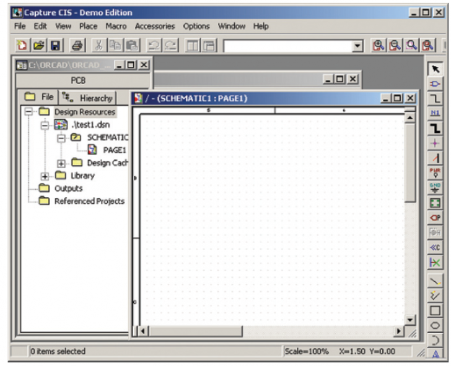The width and height of the screenshot is (451, 366).
Task: Select the Place Power symbol tool
Action: click(435, 172)
